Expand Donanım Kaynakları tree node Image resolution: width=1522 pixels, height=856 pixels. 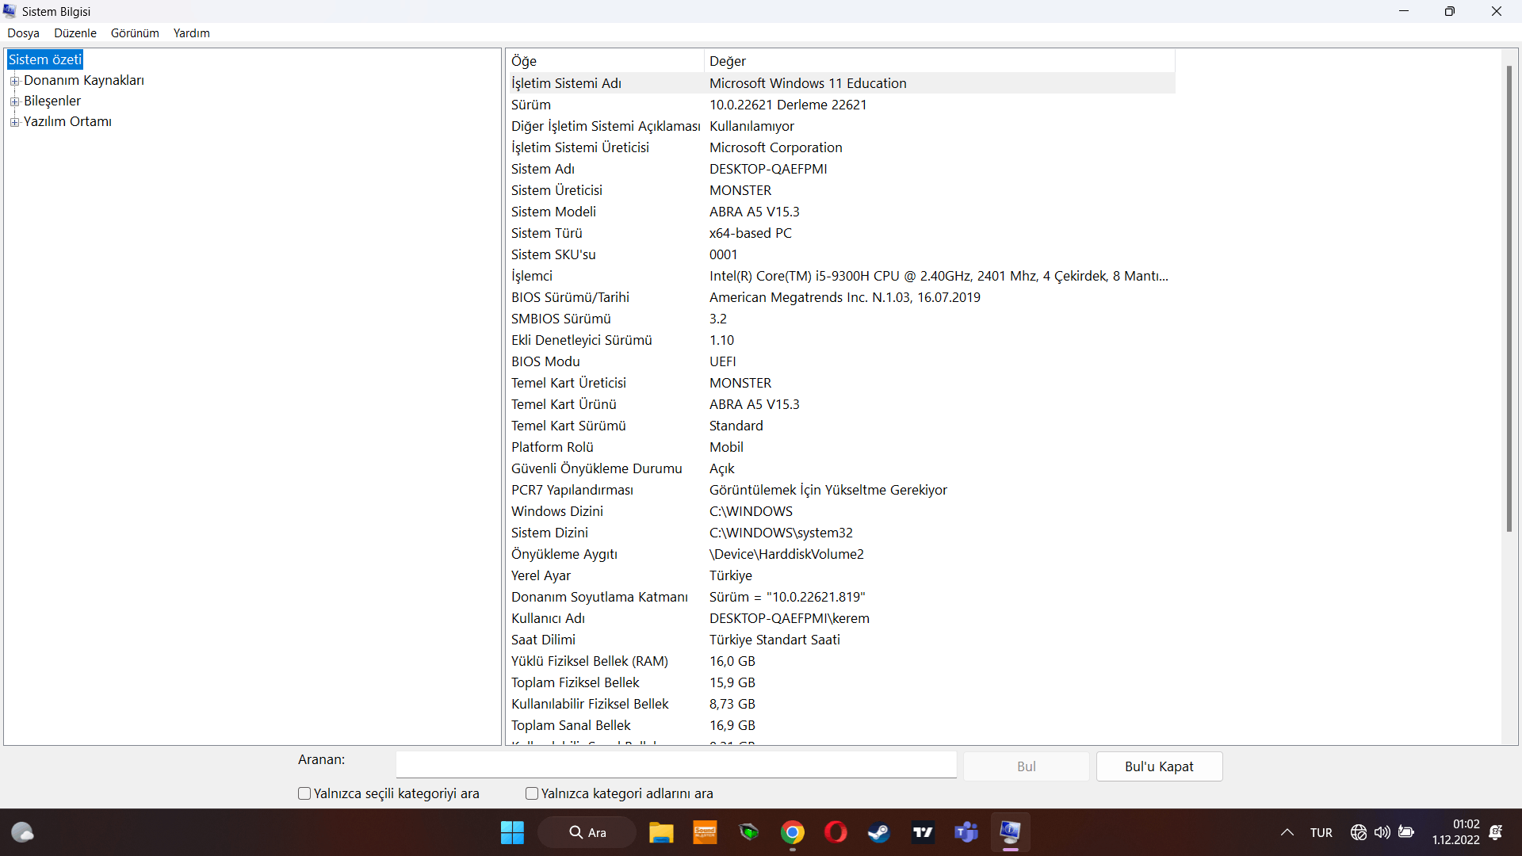[14, 81]
